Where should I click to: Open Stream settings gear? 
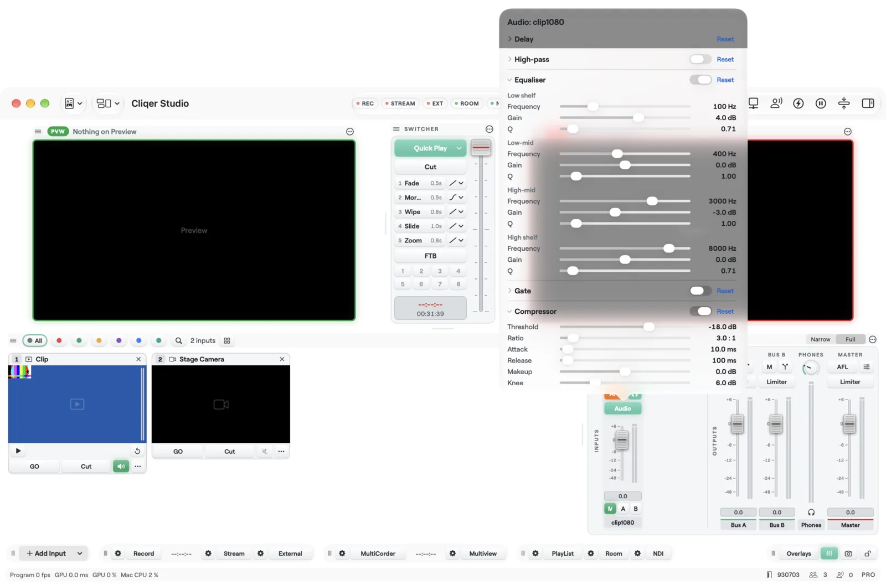click(x=208, y=553)
